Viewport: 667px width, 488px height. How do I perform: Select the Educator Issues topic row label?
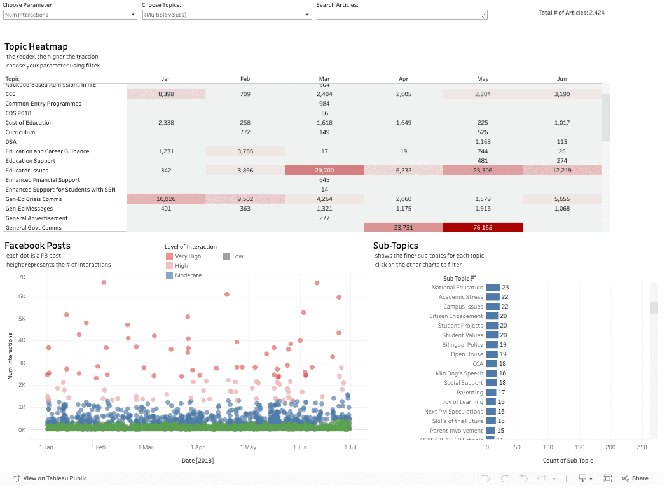pos(27,171)
